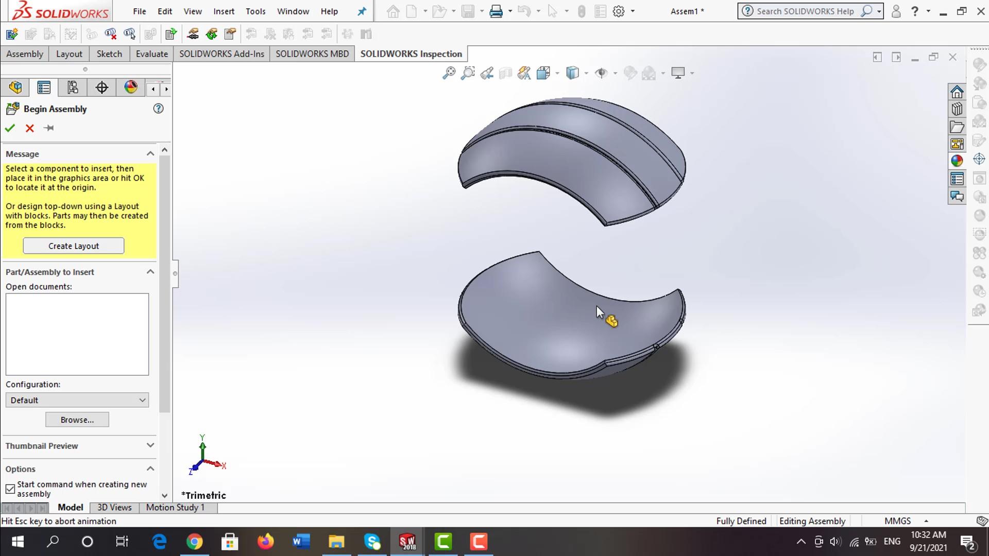Click inside the Open documents list box
This screenshot has width=989, height=556.
[x=77, y=334]
